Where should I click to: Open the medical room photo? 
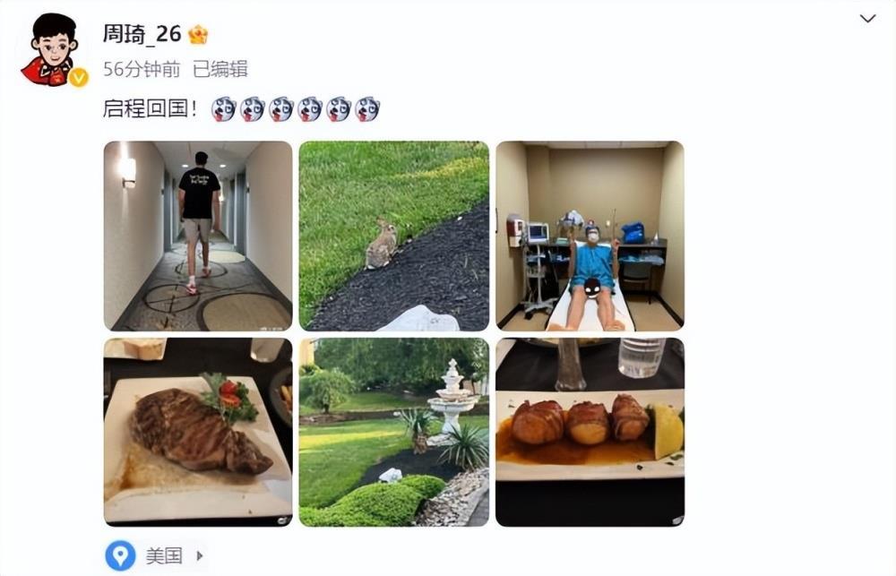pyautogui.click(x=590, y=236)
